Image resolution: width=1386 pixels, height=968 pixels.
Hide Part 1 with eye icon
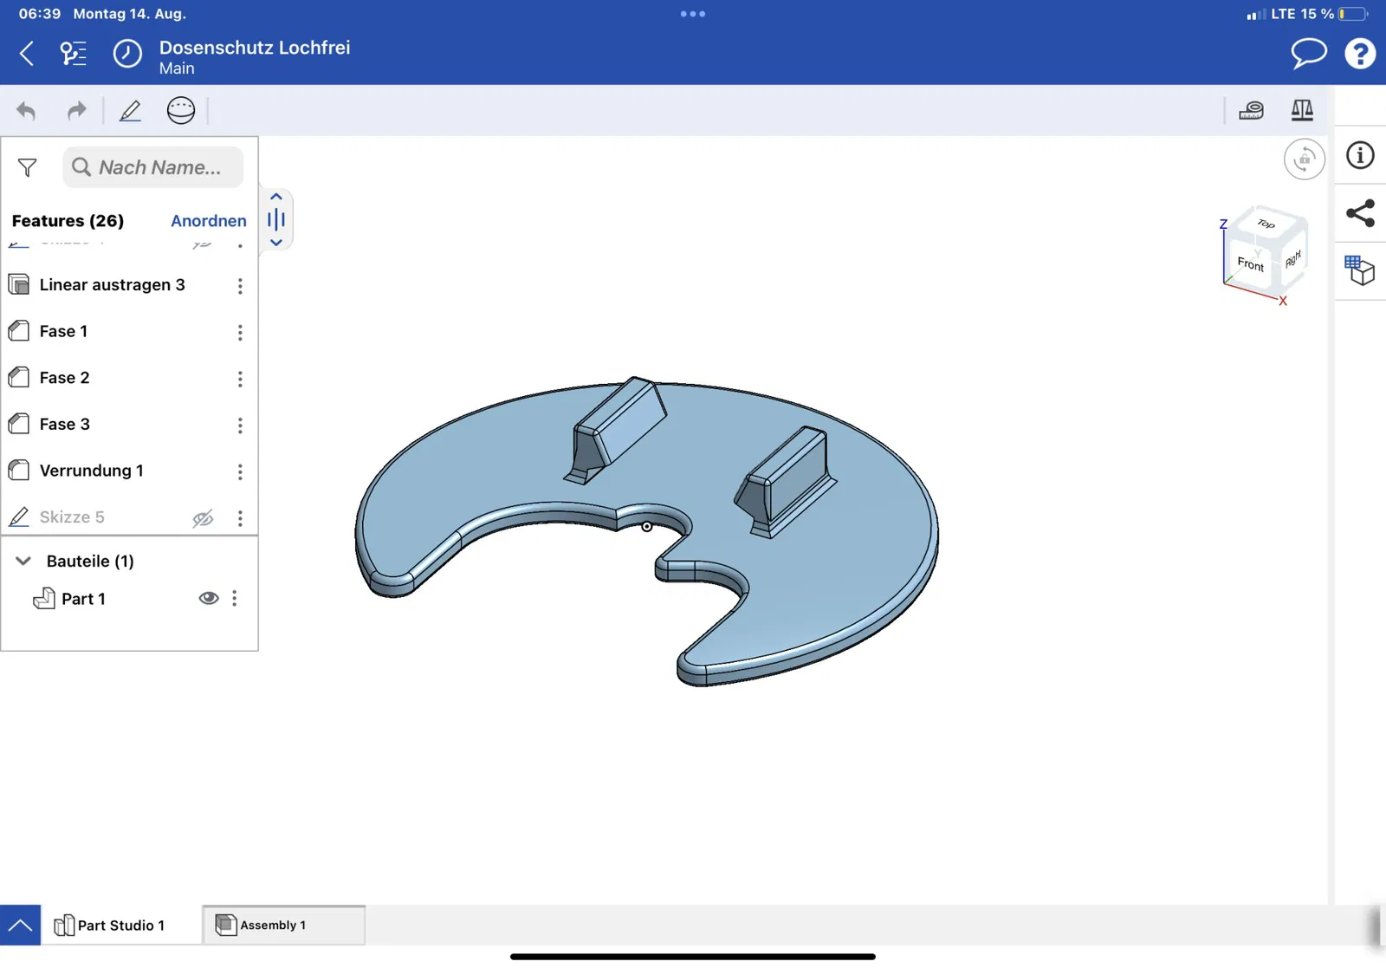point(208,599)
